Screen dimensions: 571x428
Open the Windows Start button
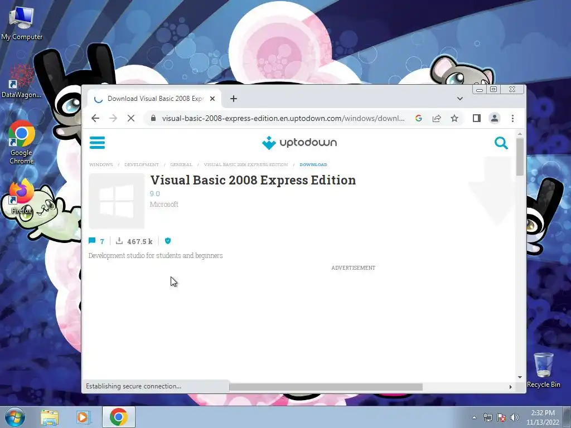click(14, 417)
